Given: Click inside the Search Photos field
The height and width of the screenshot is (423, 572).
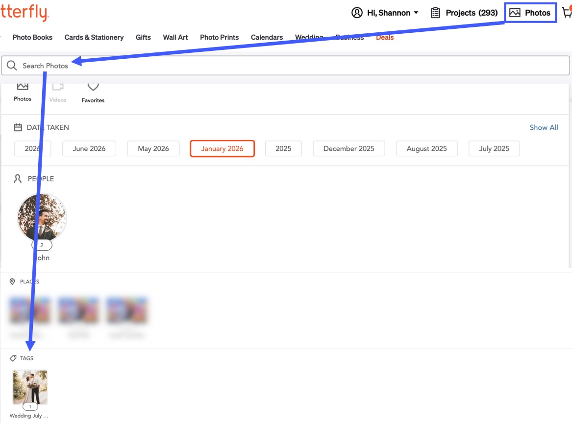Looking at the screenshot, I should [x=286, y=66].
